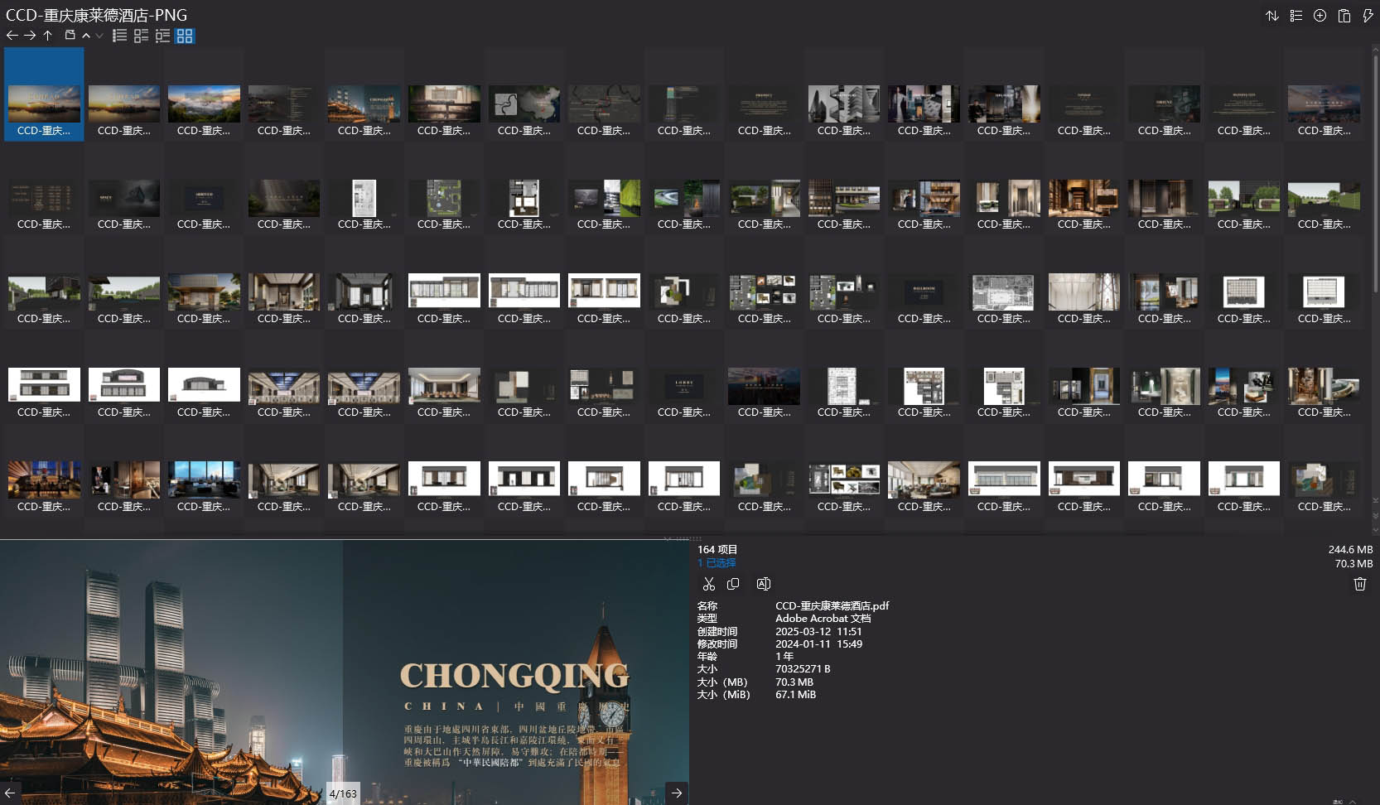Screen dimensions: 1380x805
Task: Click the clipboard paste icon at top right
Action: (x=1344, y=16)
